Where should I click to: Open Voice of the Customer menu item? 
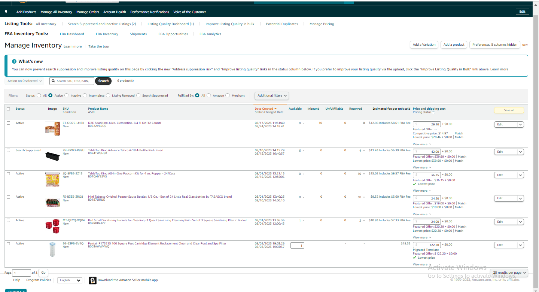pyautogui.click(x=190, y=12)
